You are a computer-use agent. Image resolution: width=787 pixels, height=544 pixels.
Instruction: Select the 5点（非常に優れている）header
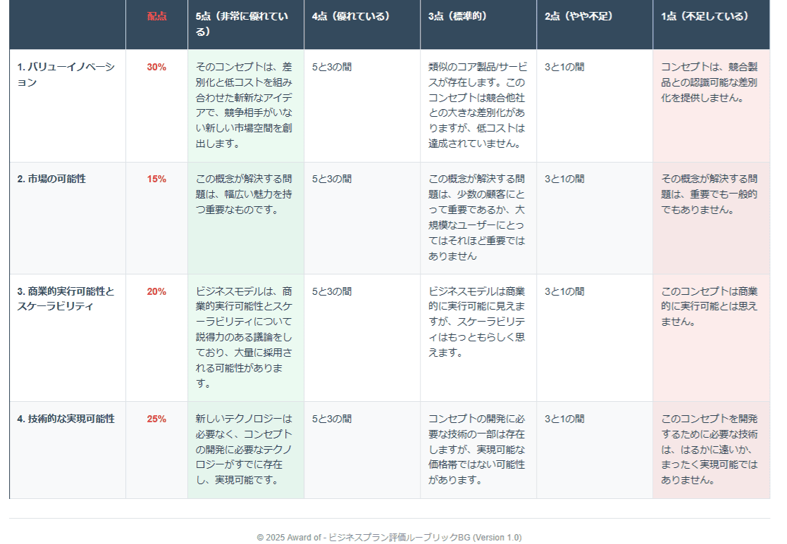click(242, 24)
